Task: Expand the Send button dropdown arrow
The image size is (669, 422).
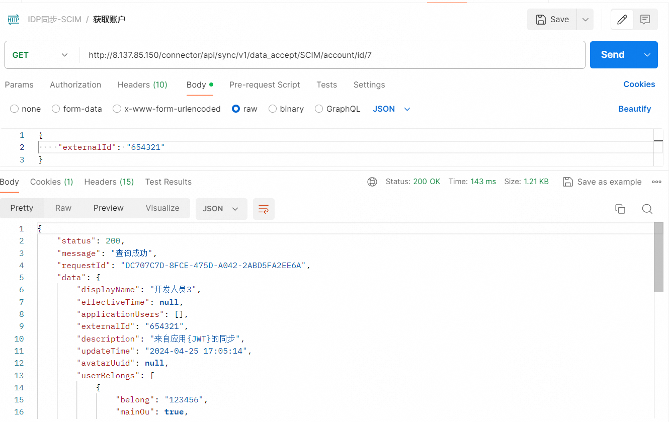Action: pos(647,55)
